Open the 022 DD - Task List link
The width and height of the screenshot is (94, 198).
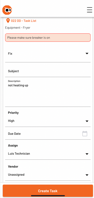(24, 21)
